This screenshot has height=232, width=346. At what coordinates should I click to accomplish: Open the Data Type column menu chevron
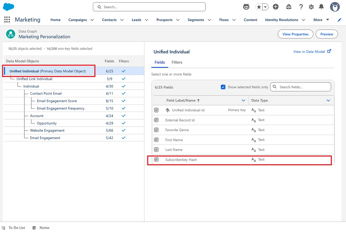coord(328,100)
